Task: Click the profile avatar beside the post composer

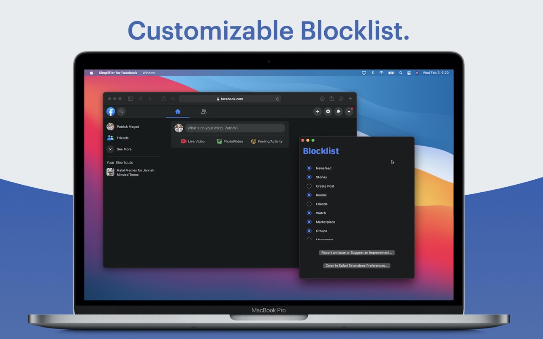Action: click(x=179, y=128)
